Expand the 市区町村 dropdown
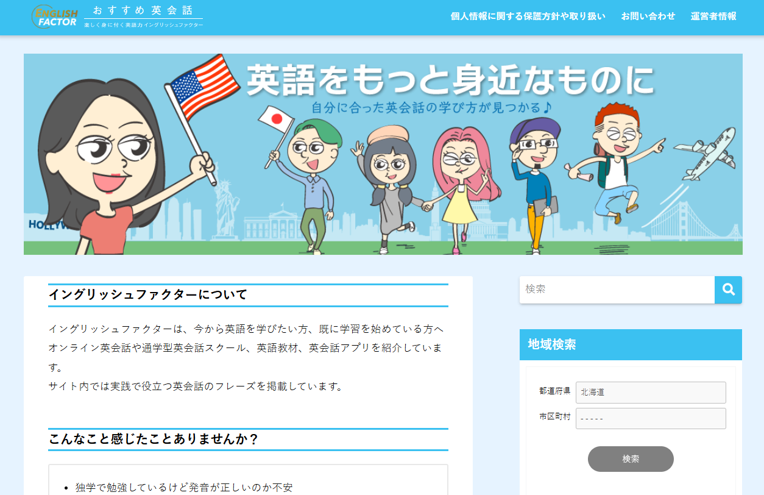 point(651,419)
